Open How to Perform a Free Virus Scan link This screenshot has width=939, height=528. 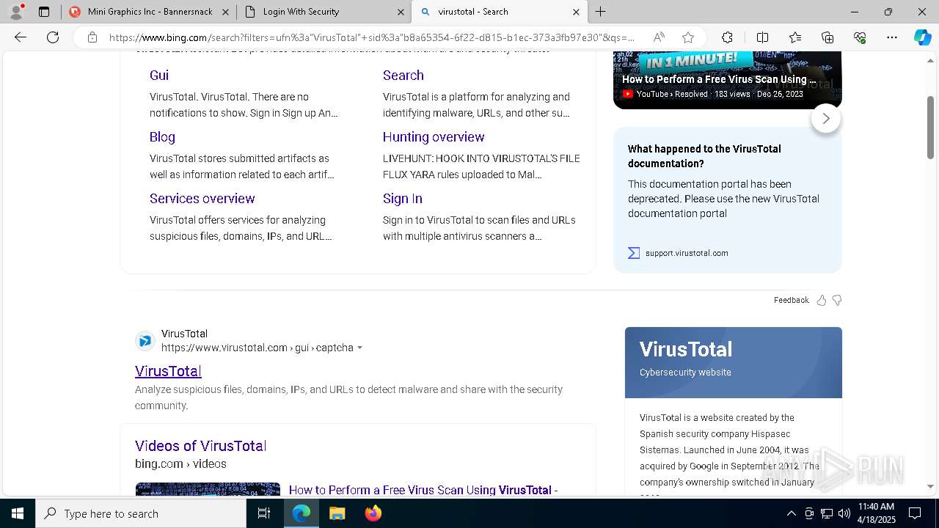click(423, 490)
